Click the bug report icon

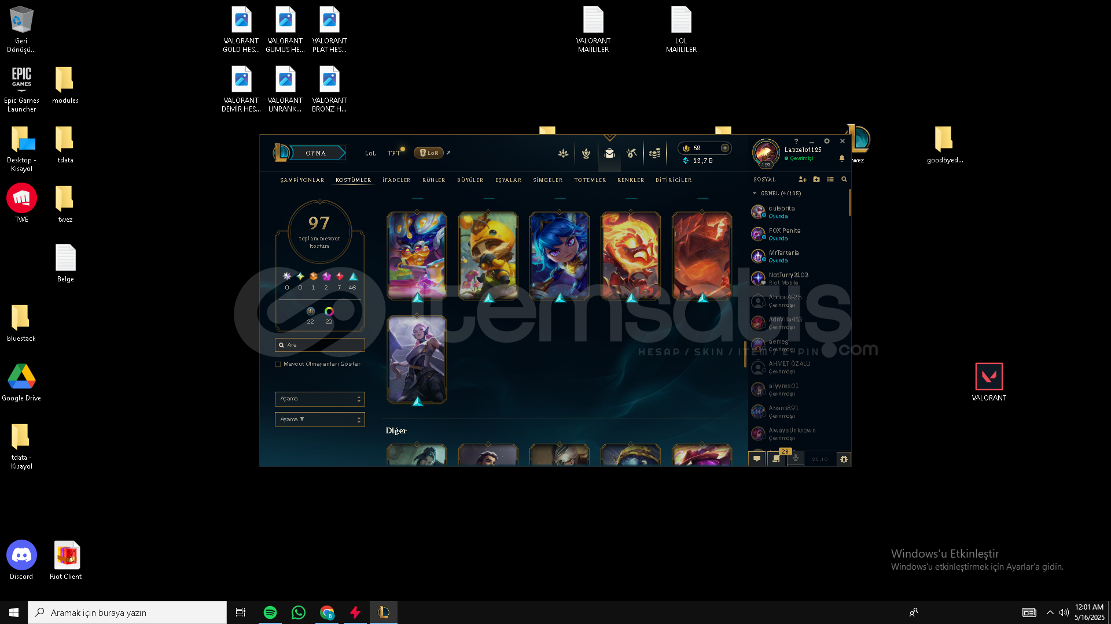point(844,459)
